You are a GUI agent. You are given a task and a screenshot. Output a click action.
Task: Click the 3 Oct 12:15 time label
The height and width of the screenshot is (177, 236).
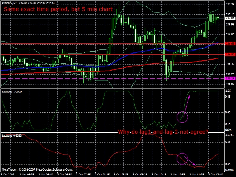pos(216,175)
